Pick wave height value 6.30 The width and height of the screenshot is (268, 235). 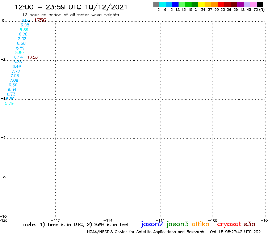(13, 85)
